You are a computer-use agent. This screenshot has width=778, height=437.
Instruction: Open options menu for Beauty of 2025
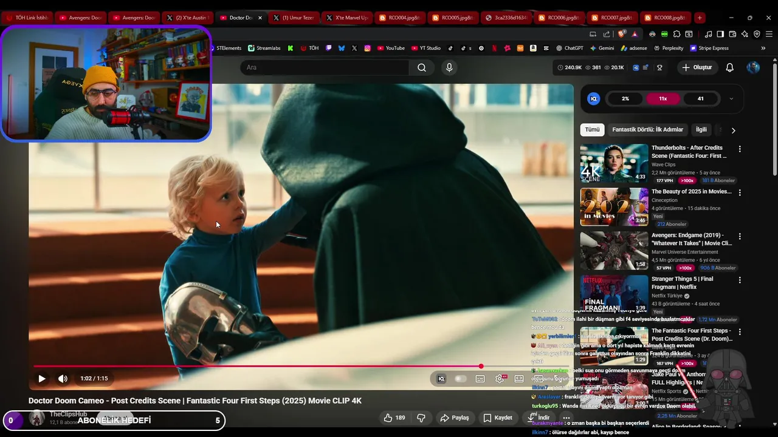[x=740, y=192]
